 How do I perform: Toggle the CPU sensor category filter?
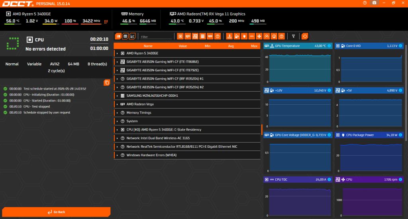point(180,36)
